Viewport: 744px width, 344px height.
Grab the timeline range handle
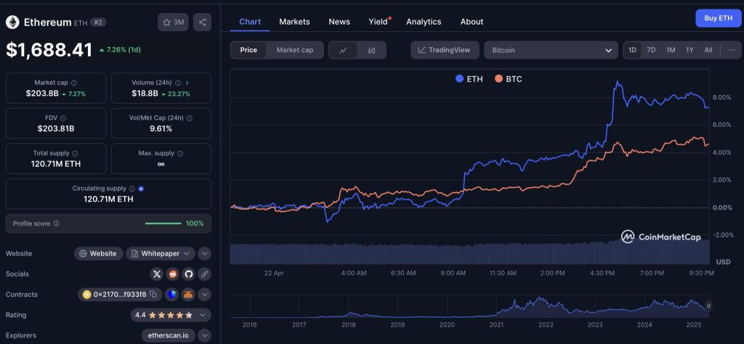tap(708, 306)
